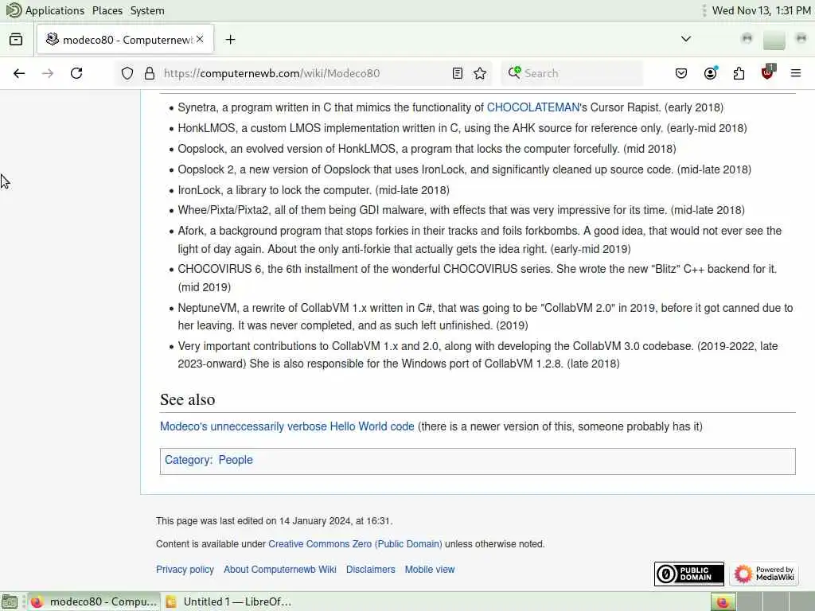Click the forward navigation arrow
The height and width of the screenshot is (611, 815).
tap(48, 73)
